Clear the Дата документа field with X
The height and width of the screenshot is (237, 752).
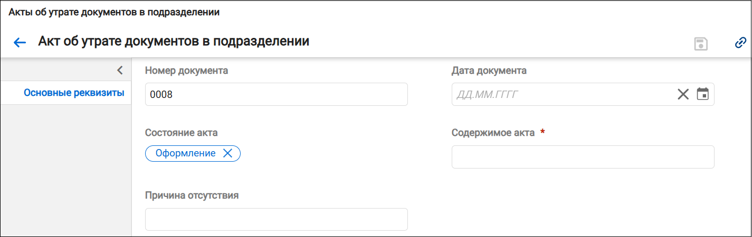click(x=683, y=94)
